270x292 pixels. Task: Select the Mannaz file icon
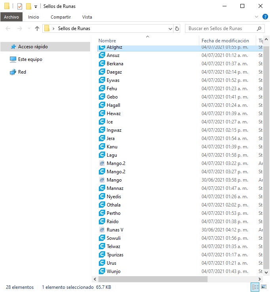point(102,188)
